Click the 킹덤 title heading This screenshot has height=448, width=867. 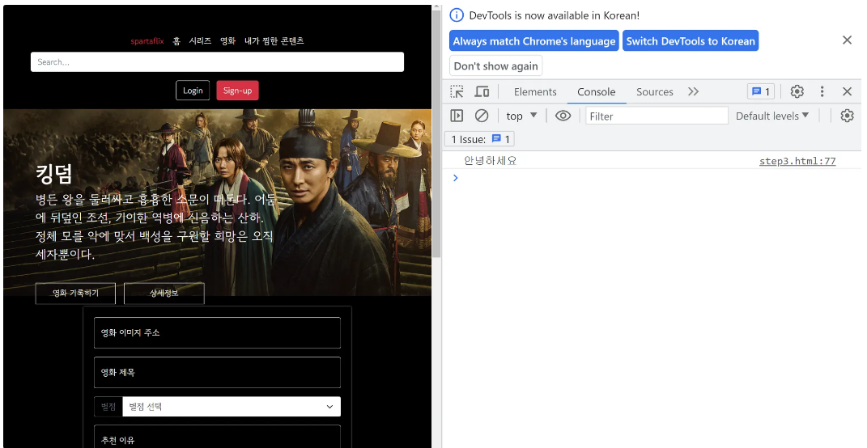tap(54, 175)
